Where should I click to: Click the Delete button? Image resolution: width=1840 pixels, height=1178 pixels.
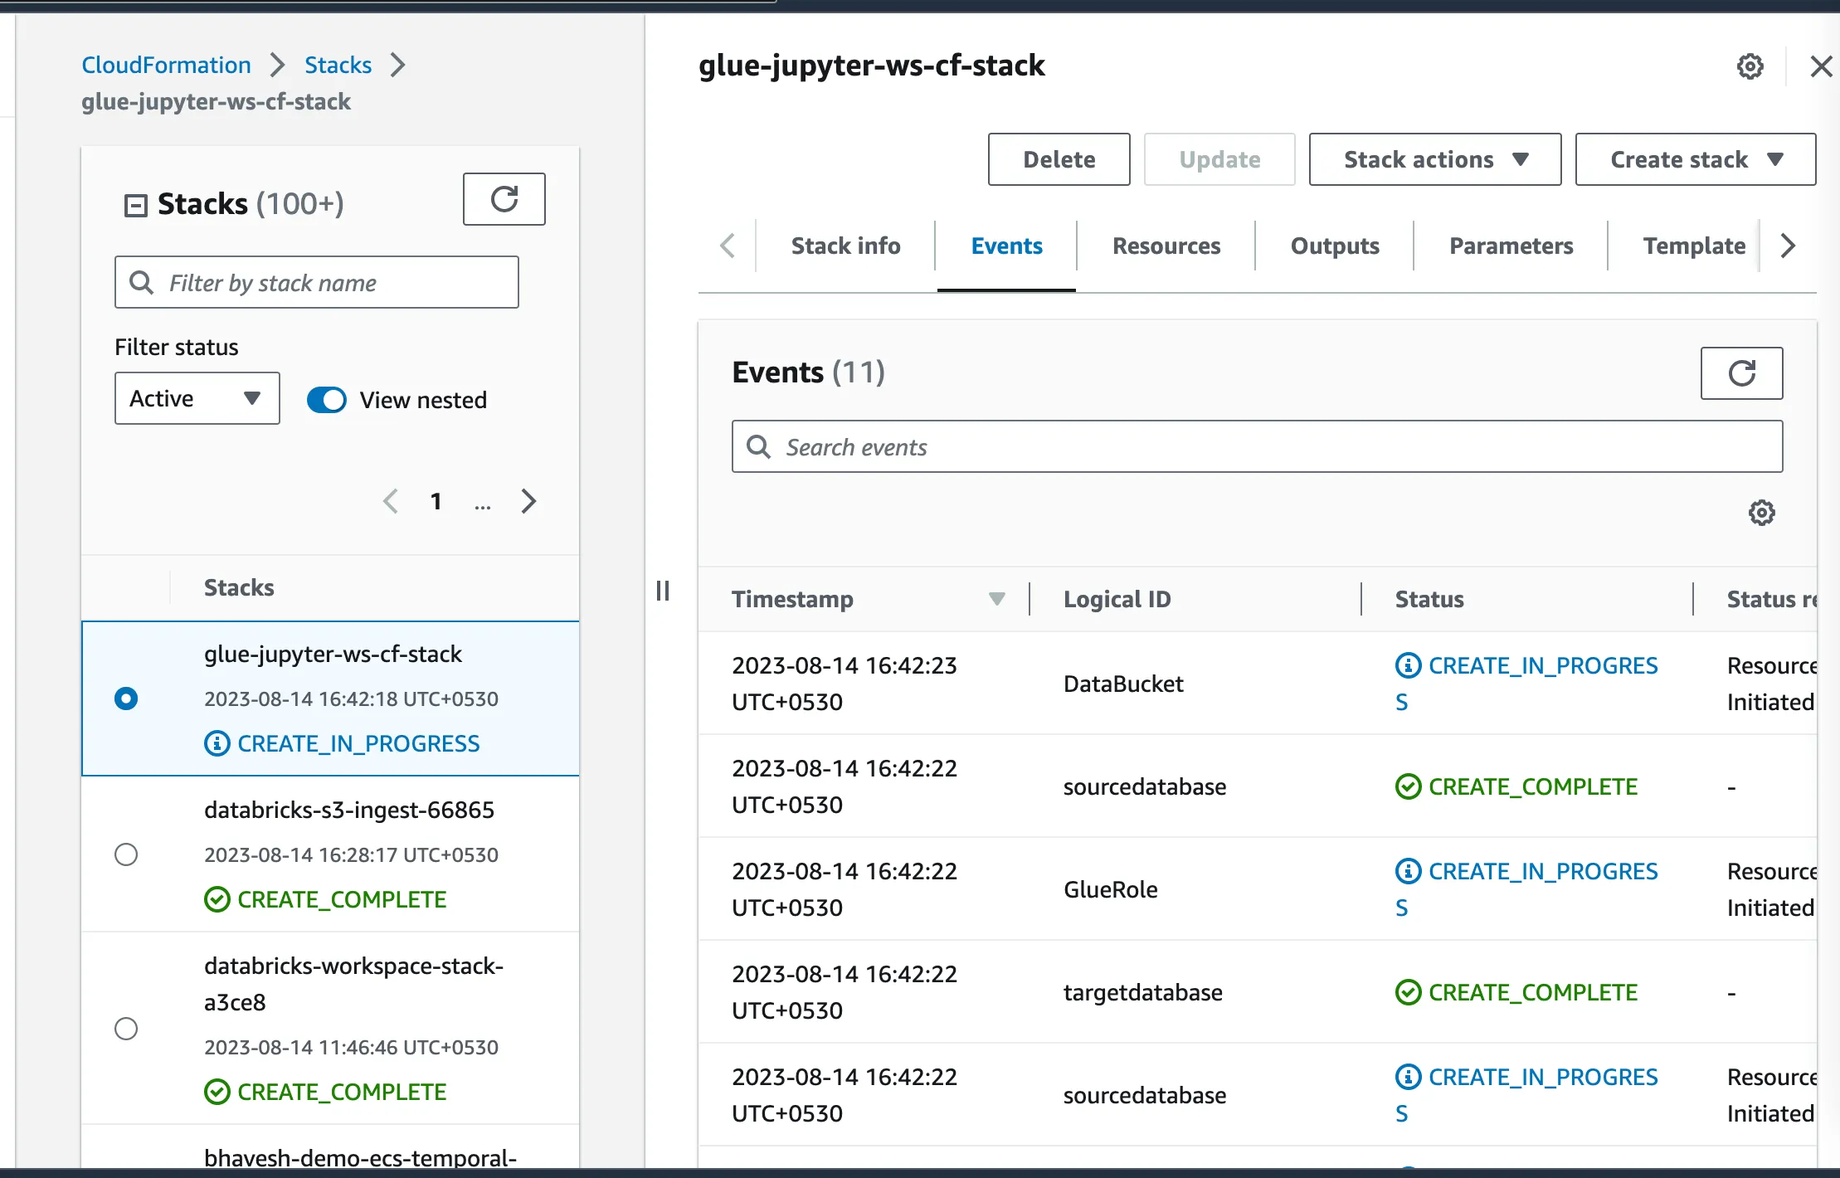coord(1059,159)
